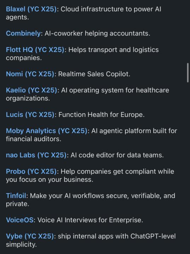Click the text 'Realtime Sales Copilot.'
This screenshot has height=254, width=190.
(x=94, y=74)
